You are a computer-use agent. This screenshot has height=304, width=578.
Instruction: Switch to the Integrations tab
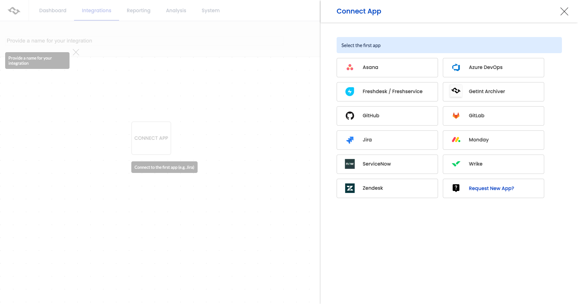point(97,10)
